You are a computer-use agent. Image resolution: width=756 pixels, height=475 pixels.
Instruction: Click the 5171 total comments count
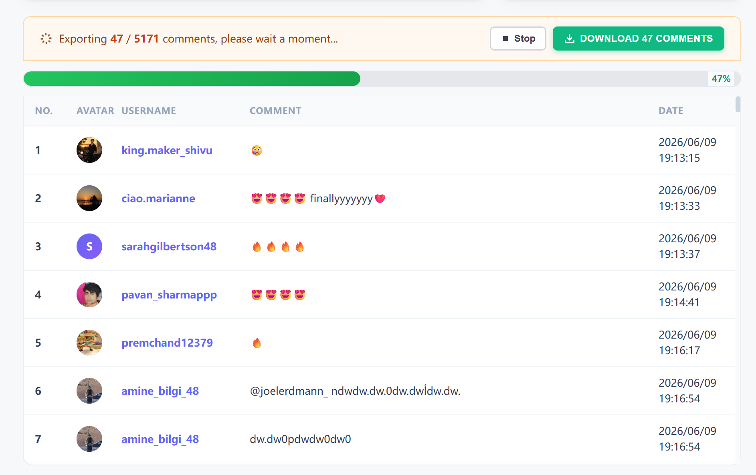(x=146, y=39)
